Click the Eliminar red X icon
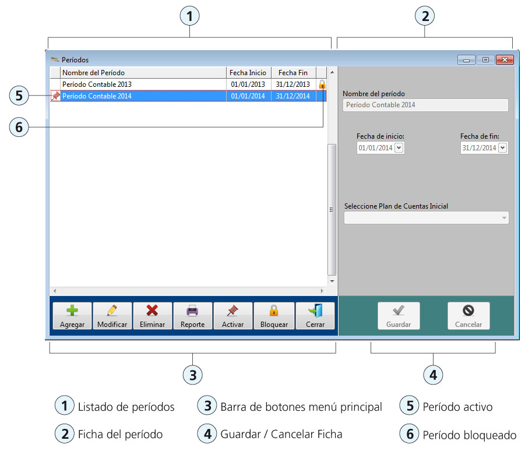This screenshot has height=451, width=532. (x=152, y=310)
